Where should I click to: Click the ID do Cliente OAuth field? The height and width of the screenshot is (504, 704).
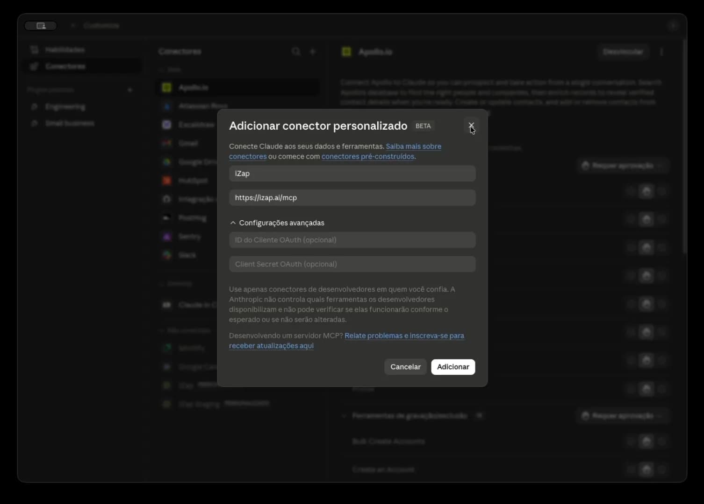pyautogui.click(x=352, y=240)
